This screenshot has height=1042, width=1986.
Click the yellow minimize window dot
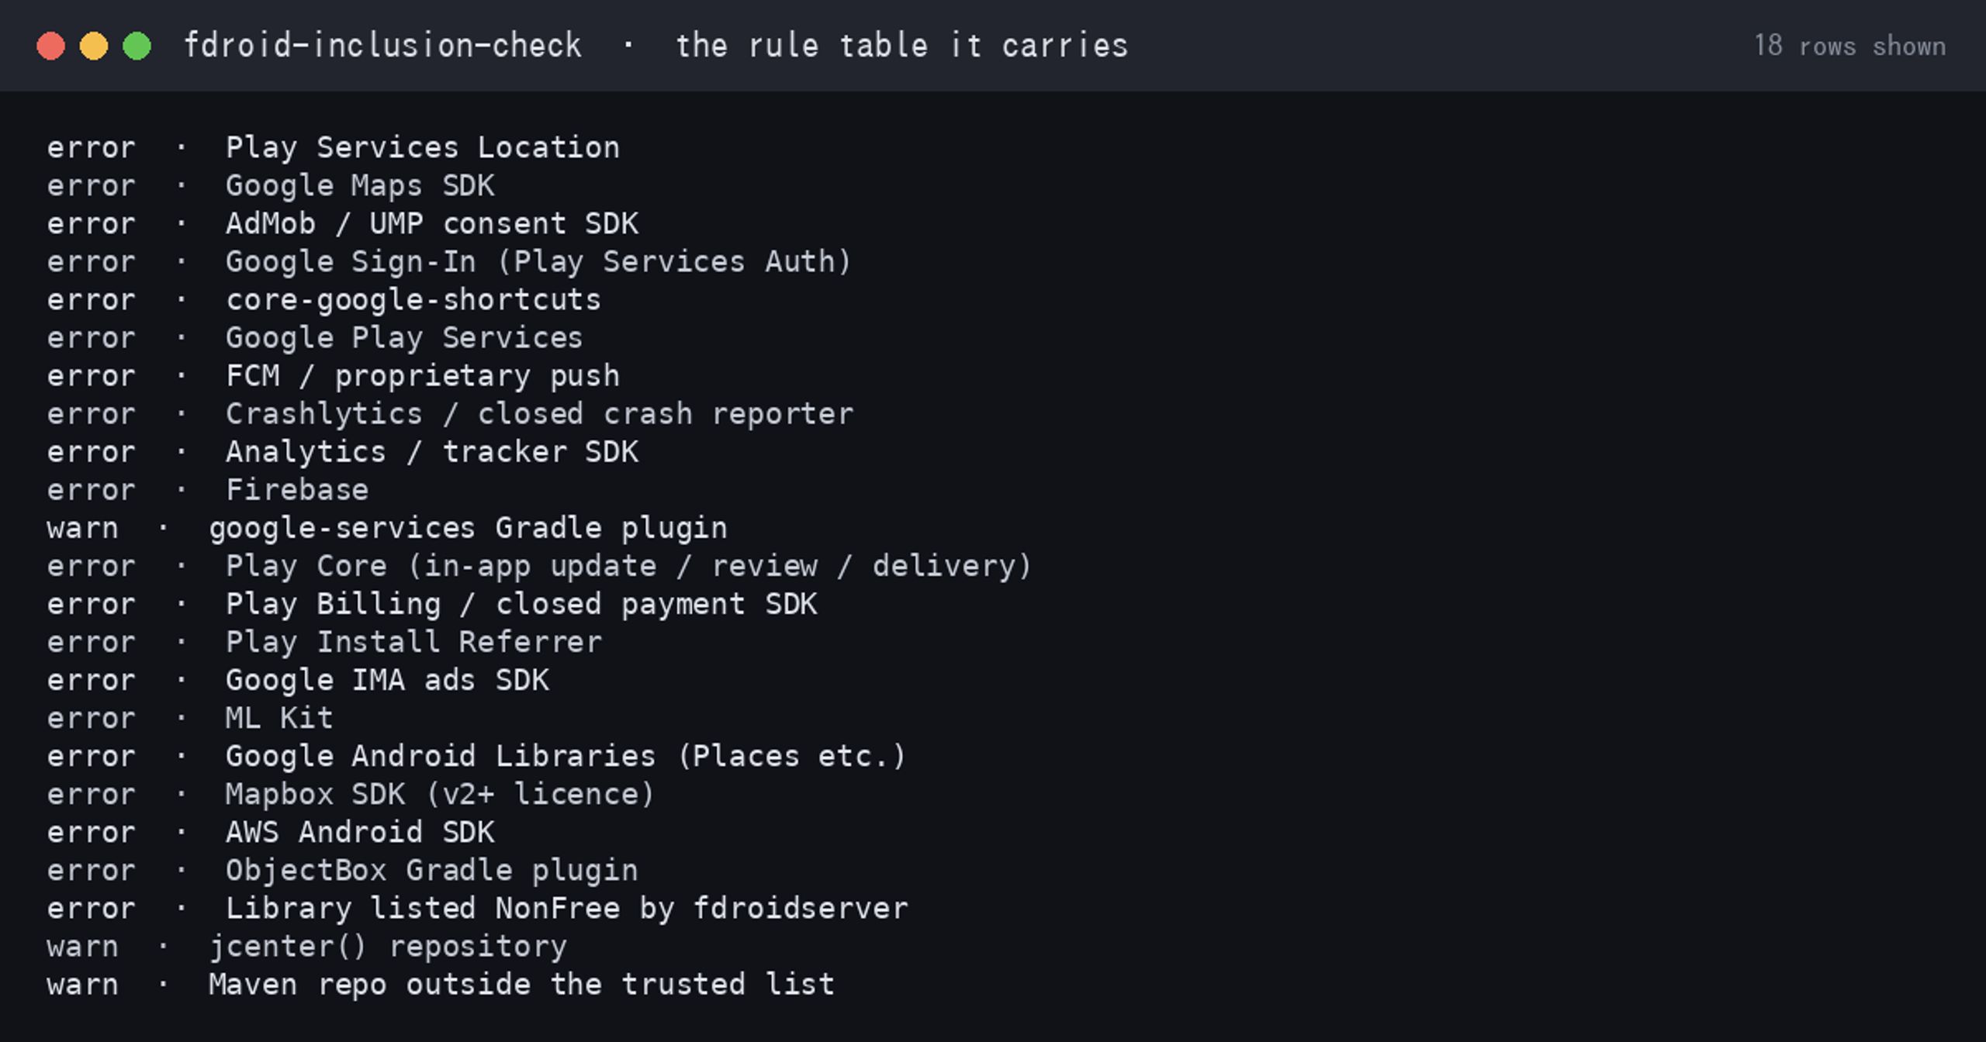pos(94,46)
